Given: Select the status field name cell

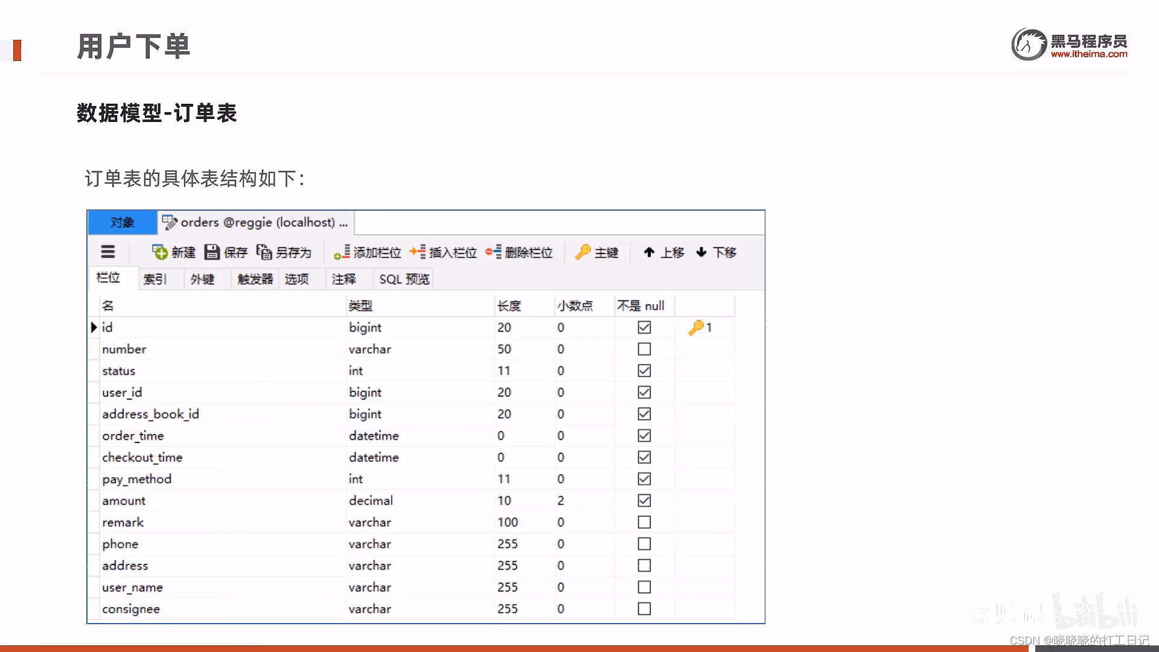Looking at the screenshot, I should (x=223, y=371).
